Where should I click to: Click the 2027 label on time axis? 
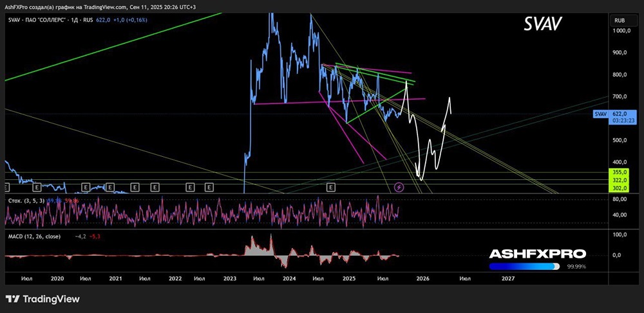point(508,278)
